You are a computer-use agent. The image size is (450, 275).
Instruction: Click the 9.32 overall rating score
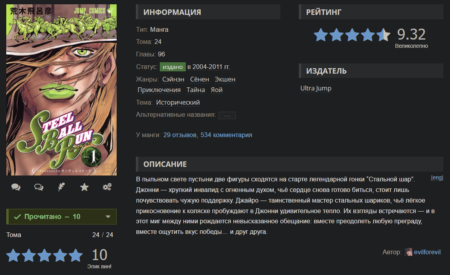(411, 34)
